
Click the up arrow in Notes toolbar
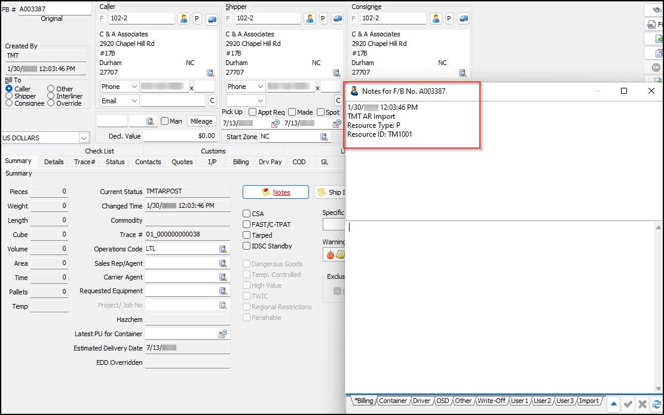click(x=614, y=404)
